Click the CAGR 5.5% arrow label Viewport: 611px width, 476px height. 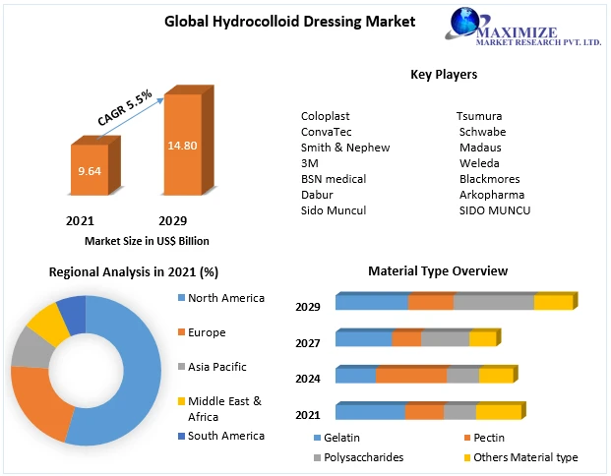(124, 108)
